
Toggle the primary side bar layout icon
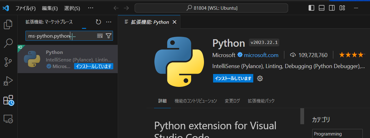312,8
